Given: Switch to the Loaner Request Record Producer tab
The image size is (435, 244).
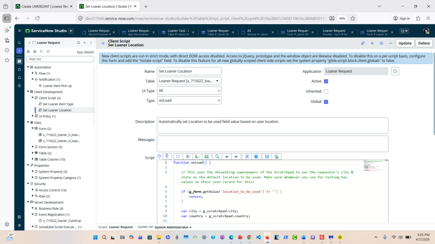Looking at the screenshot, I should pos(99,32).
